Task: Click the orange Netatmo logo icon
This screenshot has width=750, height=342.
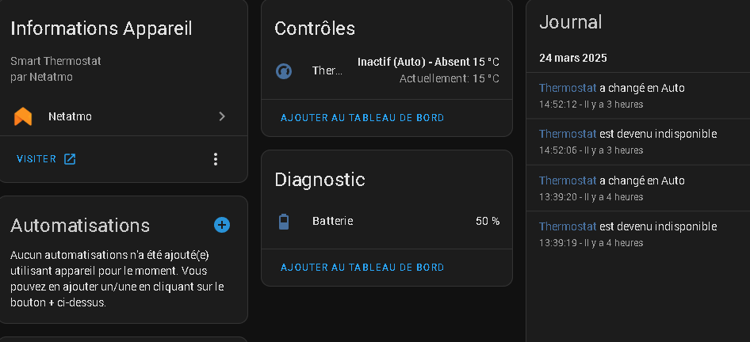Action: coord(23,116)
